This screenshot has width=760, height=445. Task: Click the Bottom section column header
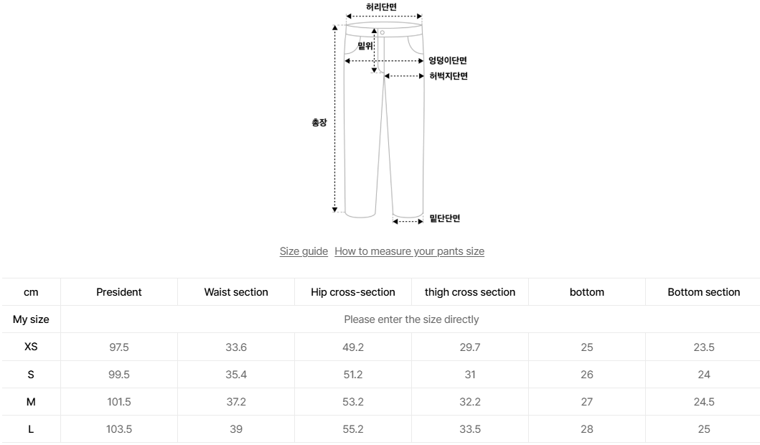(x=703, y=292)
